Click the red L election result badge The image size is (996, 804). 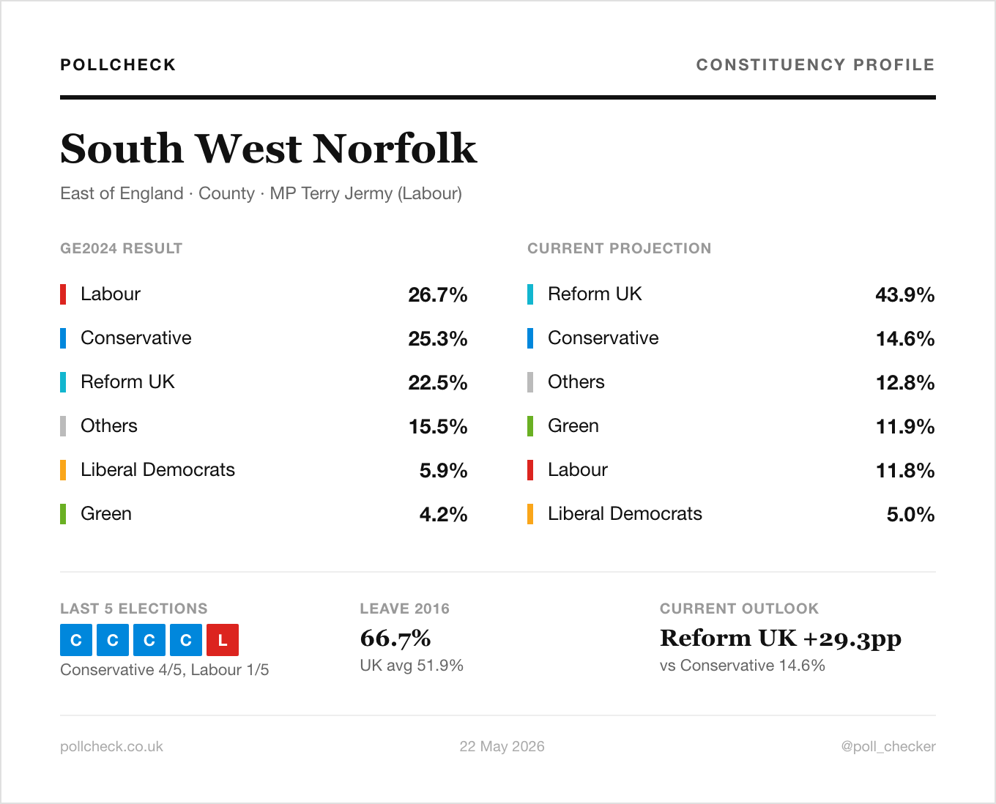[x=223, y=640]
